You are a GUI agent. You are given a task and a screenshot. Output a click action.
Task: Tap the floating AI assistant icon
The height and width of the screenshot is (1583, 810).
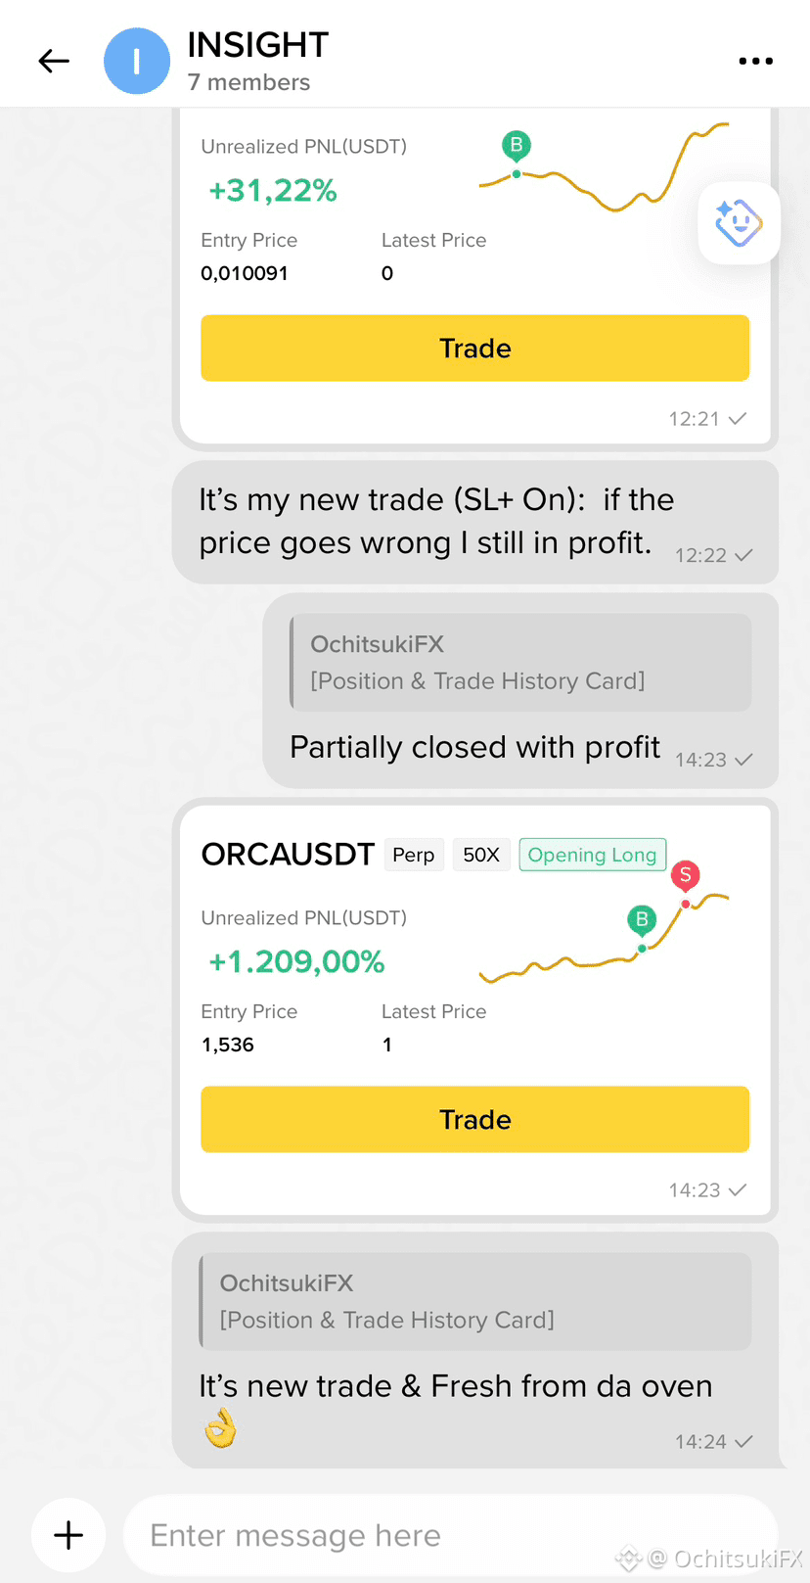739,223
